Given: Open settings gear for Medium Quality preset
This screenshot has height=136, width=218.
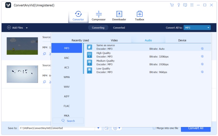Looking at the screenshot, I should [x=202, y=64].
